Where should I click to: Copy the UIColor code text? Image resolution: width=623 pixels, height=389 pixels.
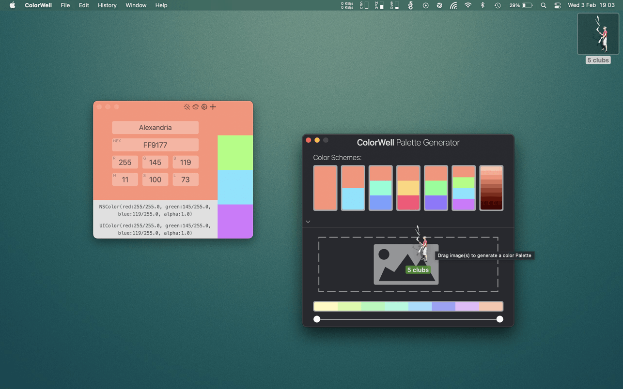click(x=155, y=229)
